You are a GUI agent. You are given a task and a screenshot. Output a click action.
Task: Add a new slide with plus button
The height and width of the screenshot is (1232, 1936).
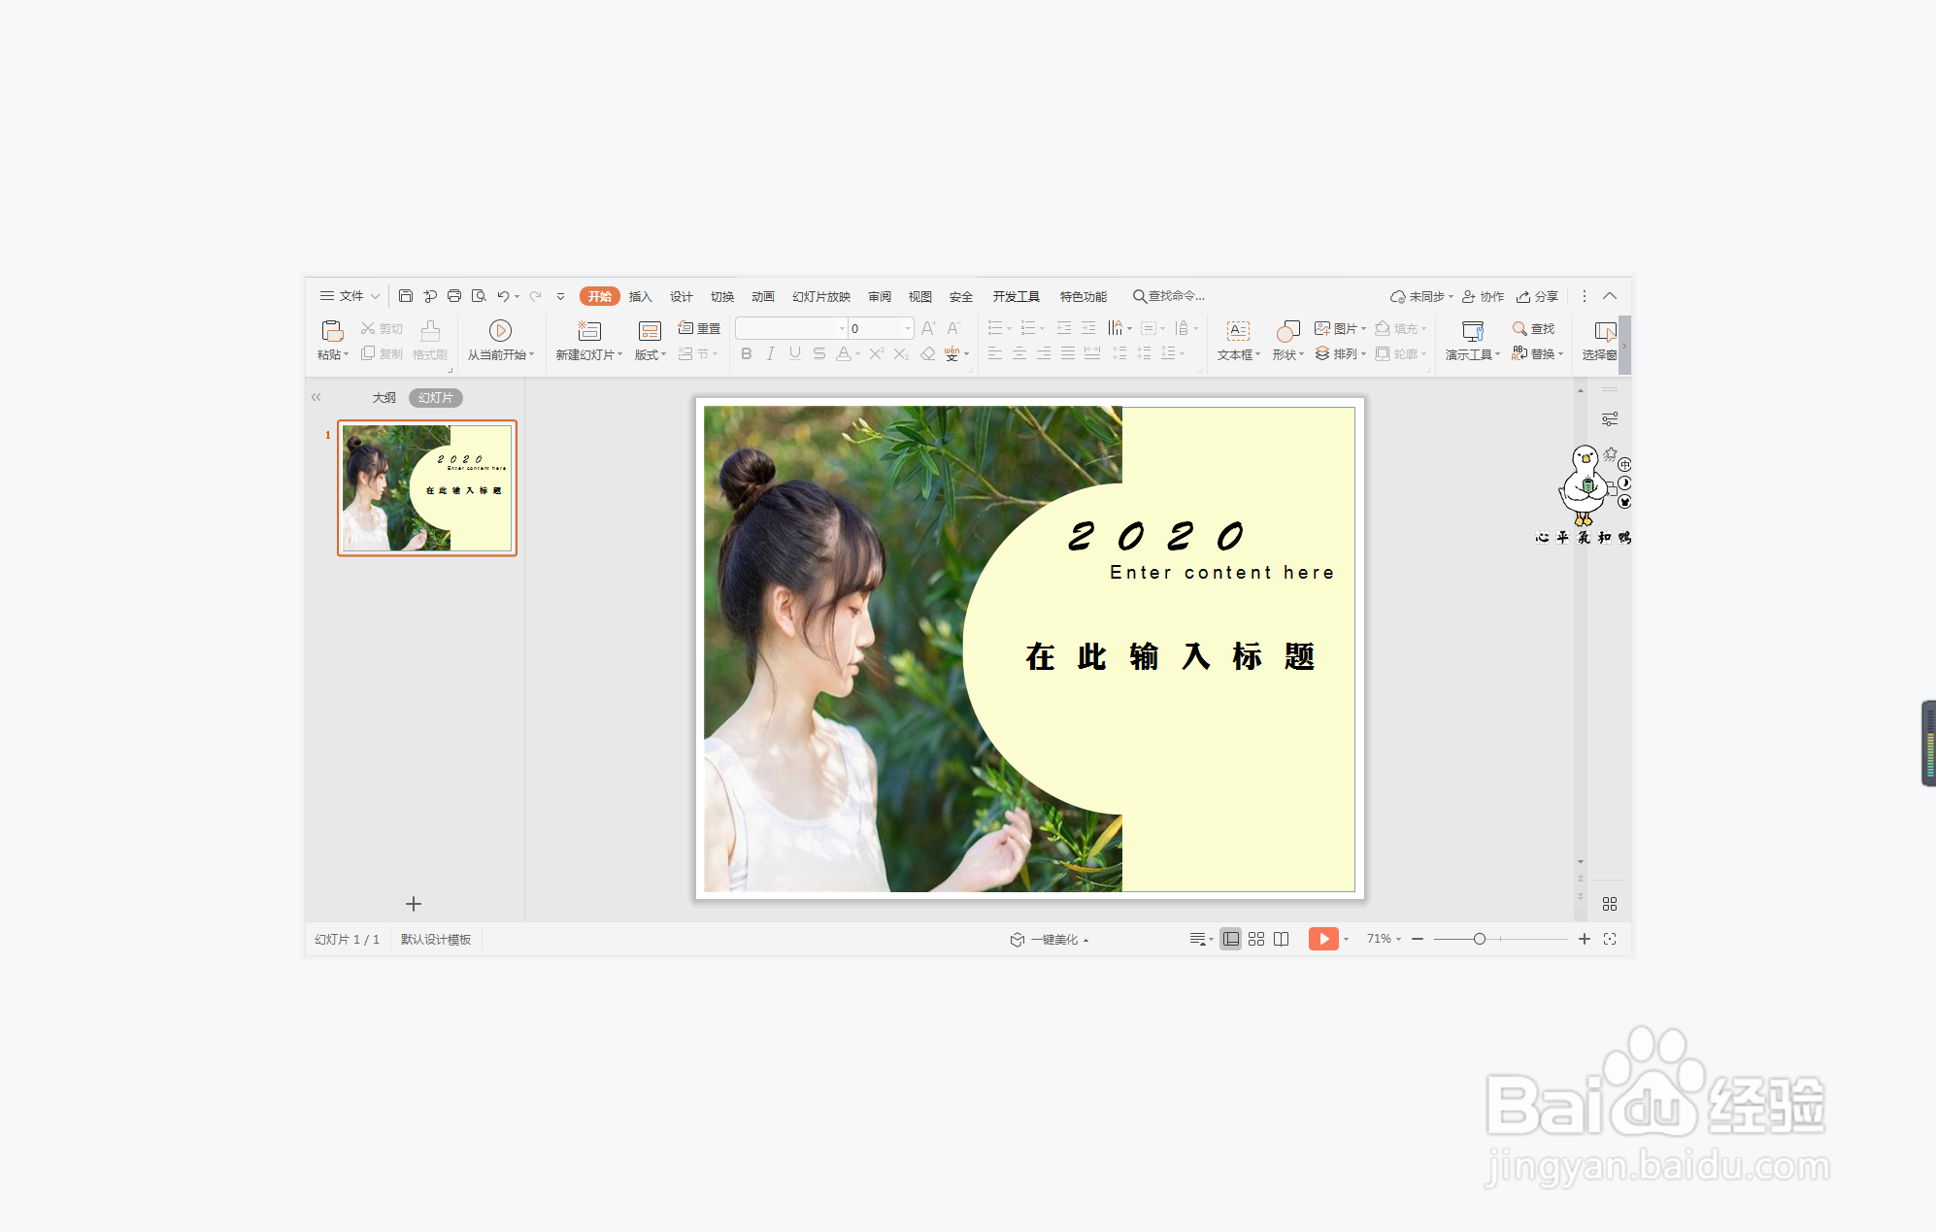pos(414,904)
